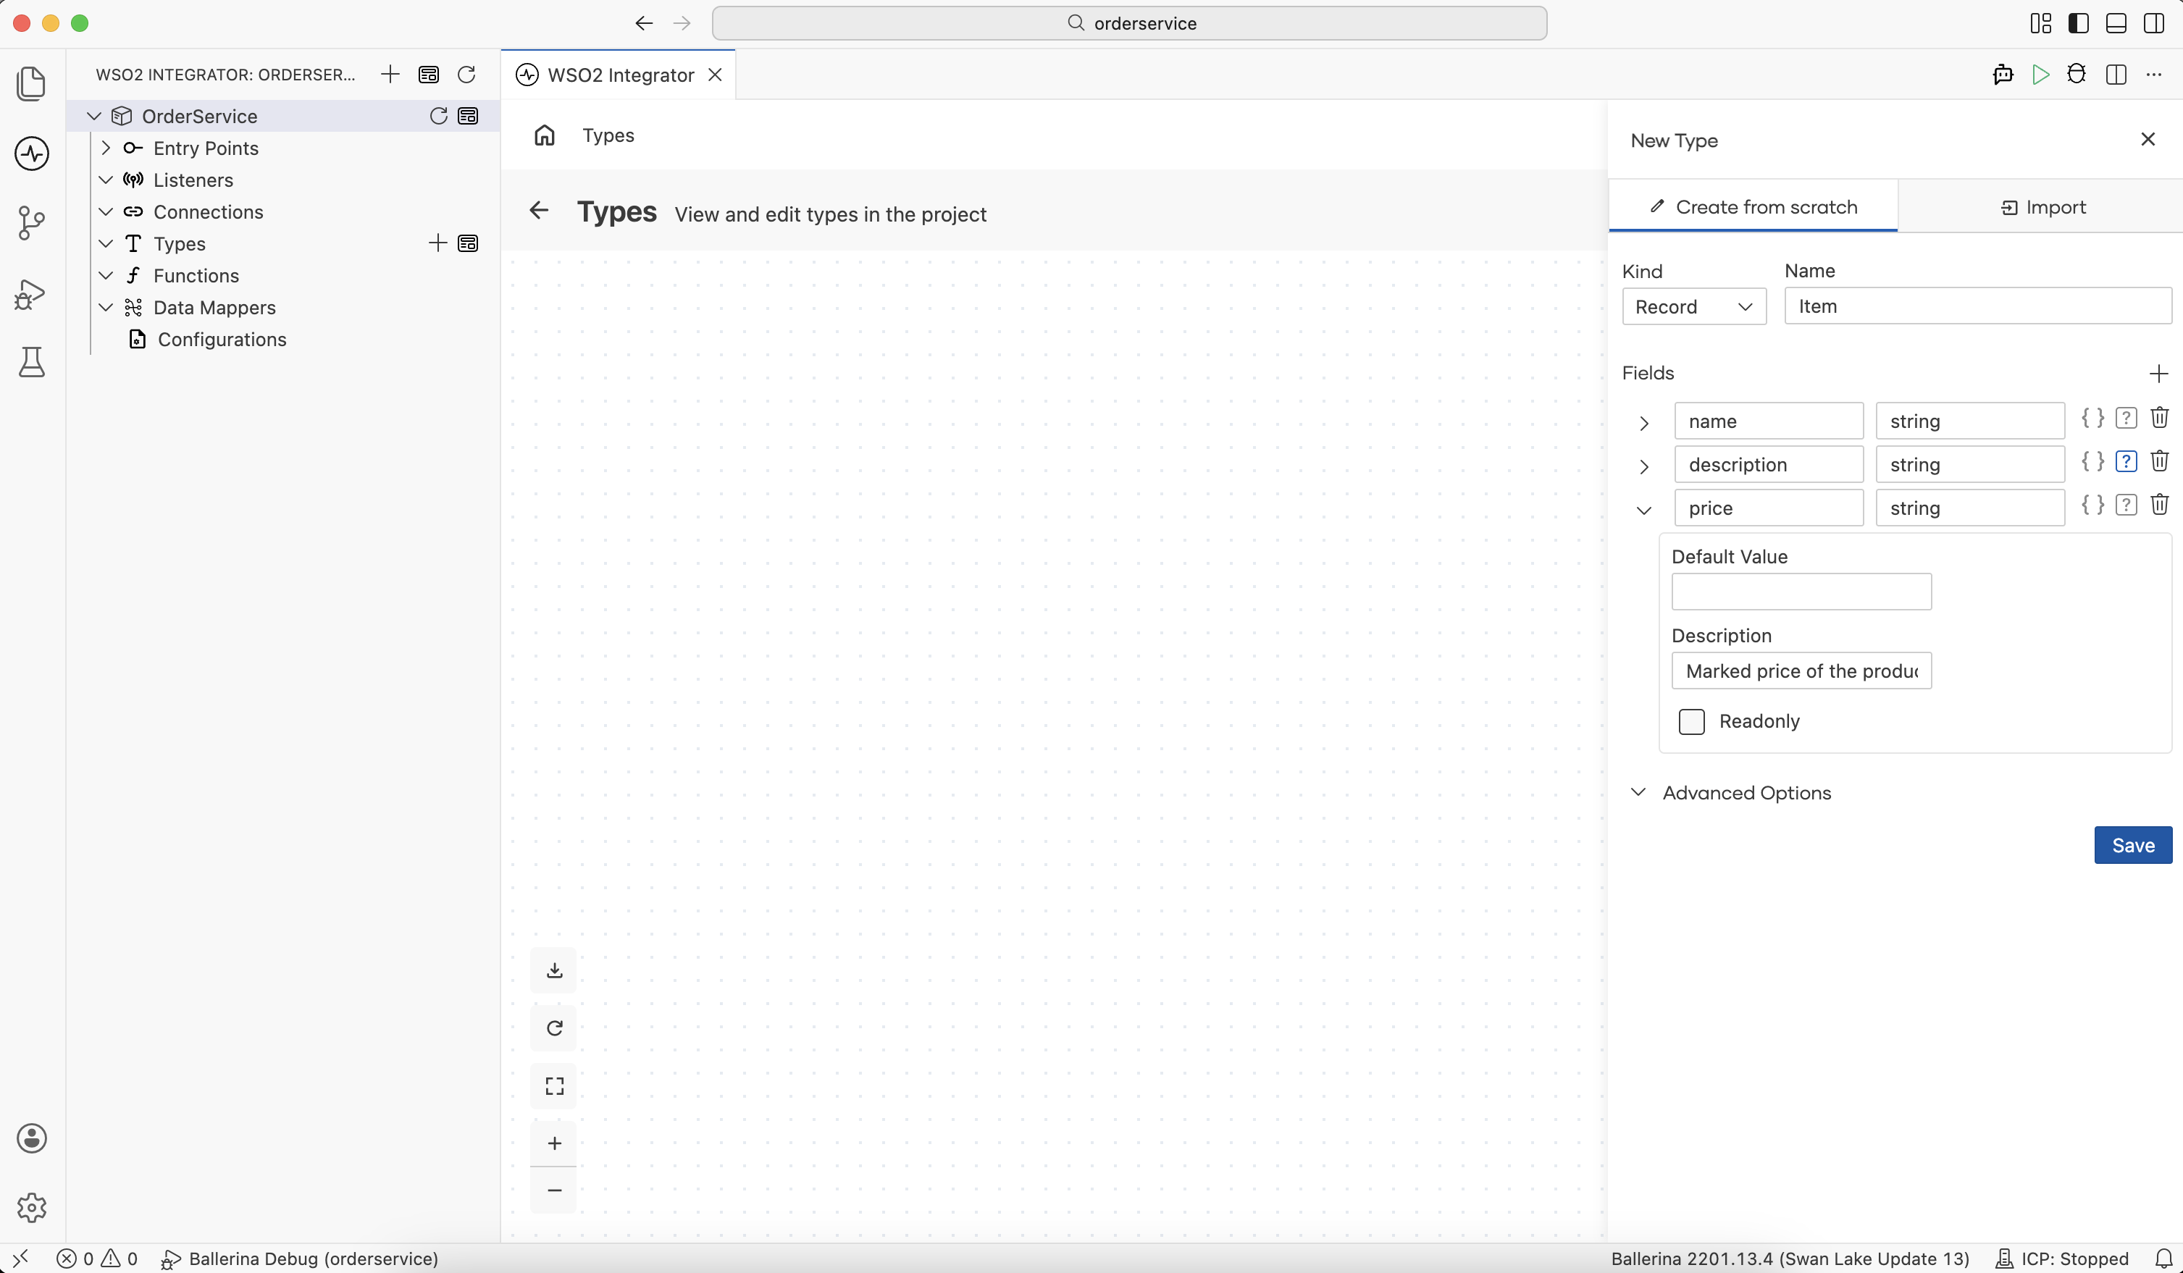The width and height of the screenshot is (2183, 1273).
Task: Click the Types breadcrumb link
Action: [x=608, y=135]
